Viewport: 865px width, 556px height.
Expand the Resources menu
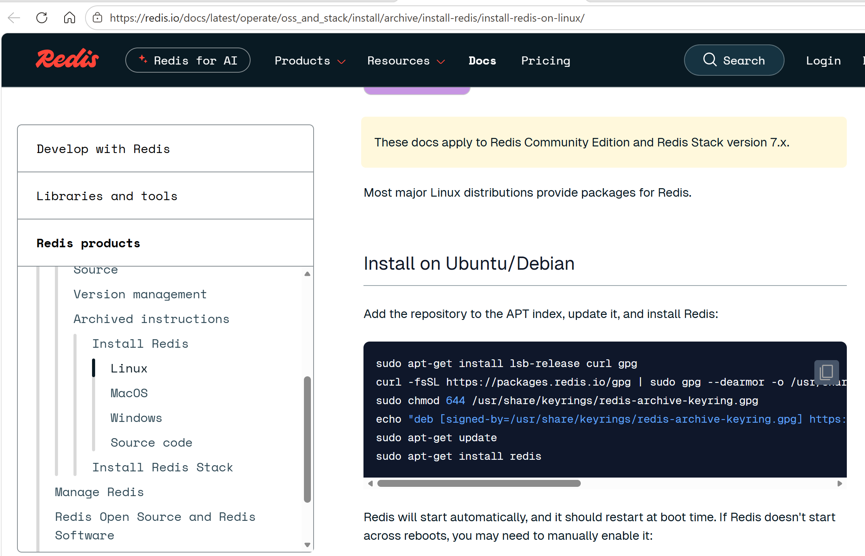coord(406,61)
